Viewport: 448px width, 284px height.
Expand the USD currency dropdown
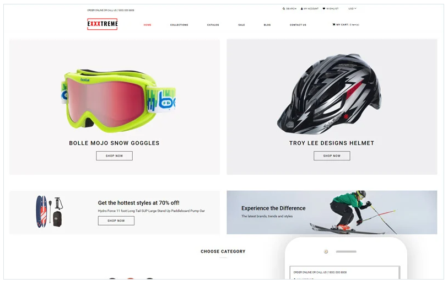(352, 9)
